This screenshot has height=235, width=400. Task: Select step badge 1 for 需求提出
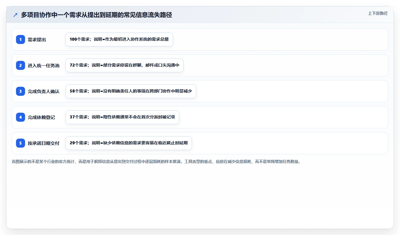(x=21, y=39)
